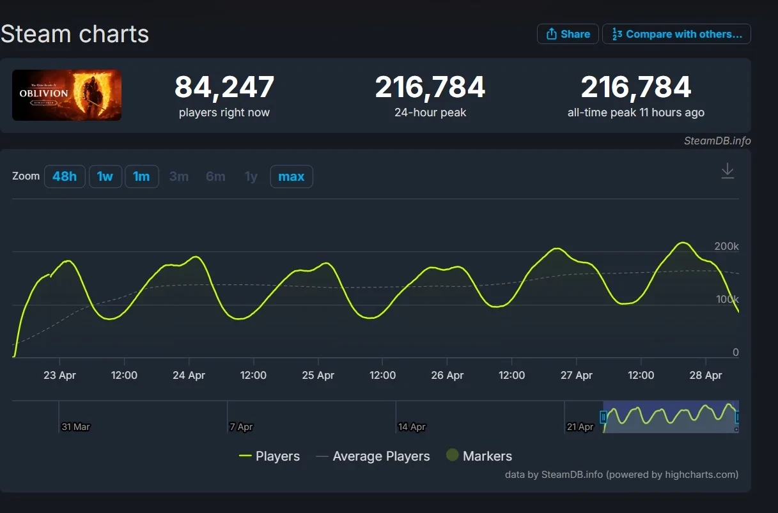Click the all-time peak 216,784 figure
This screenshot has height=513, width=778.
click(x=635, y=88)
